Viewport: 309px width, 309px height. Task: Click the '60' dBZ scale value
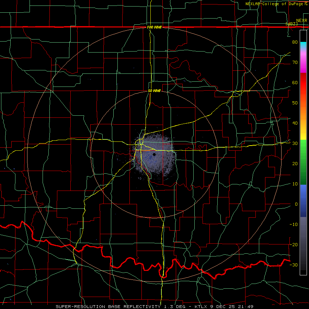tap(295, 82)
